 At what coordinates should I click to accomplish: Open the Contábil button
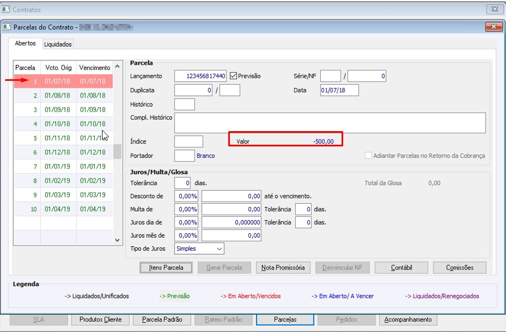401,268
